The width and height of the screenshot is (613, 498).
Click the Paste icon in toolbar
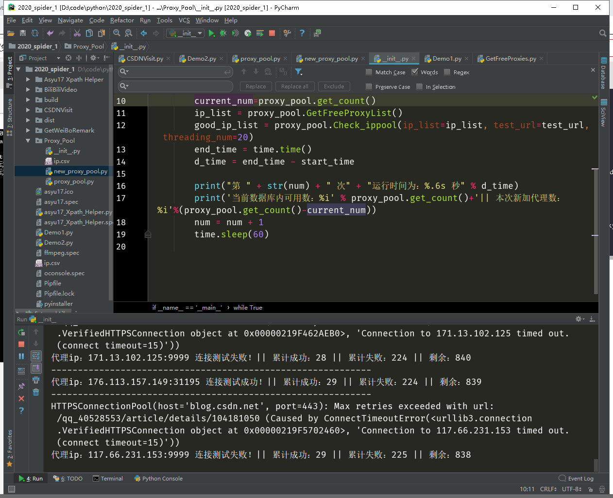coord(102,33)
